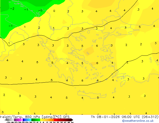Click the left gray arrow end of legend
The image size is (159, 123).
point(6,120)
